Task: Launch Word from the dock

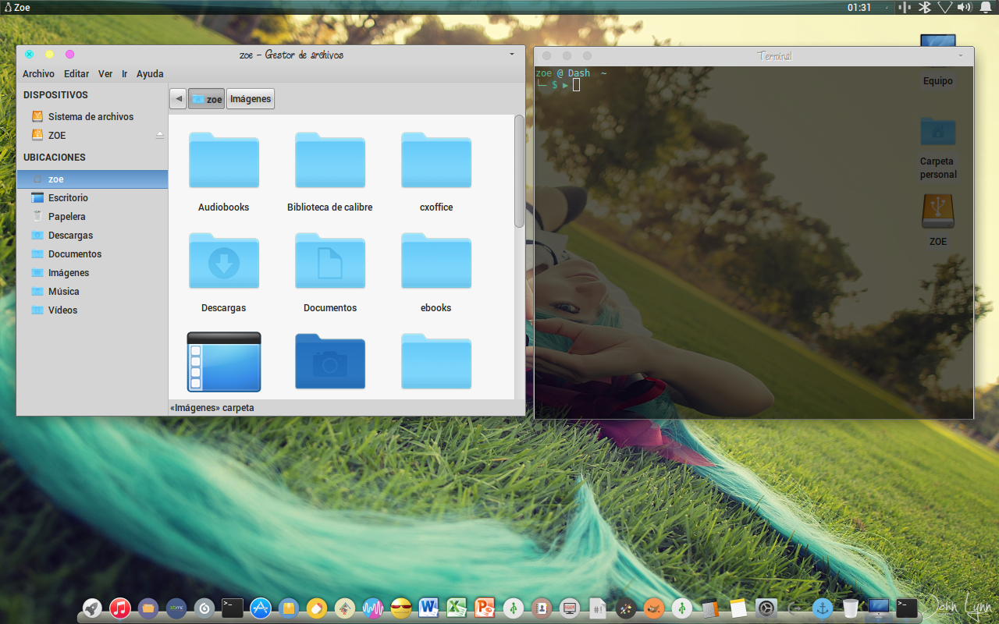Action: tap(428, 608)
